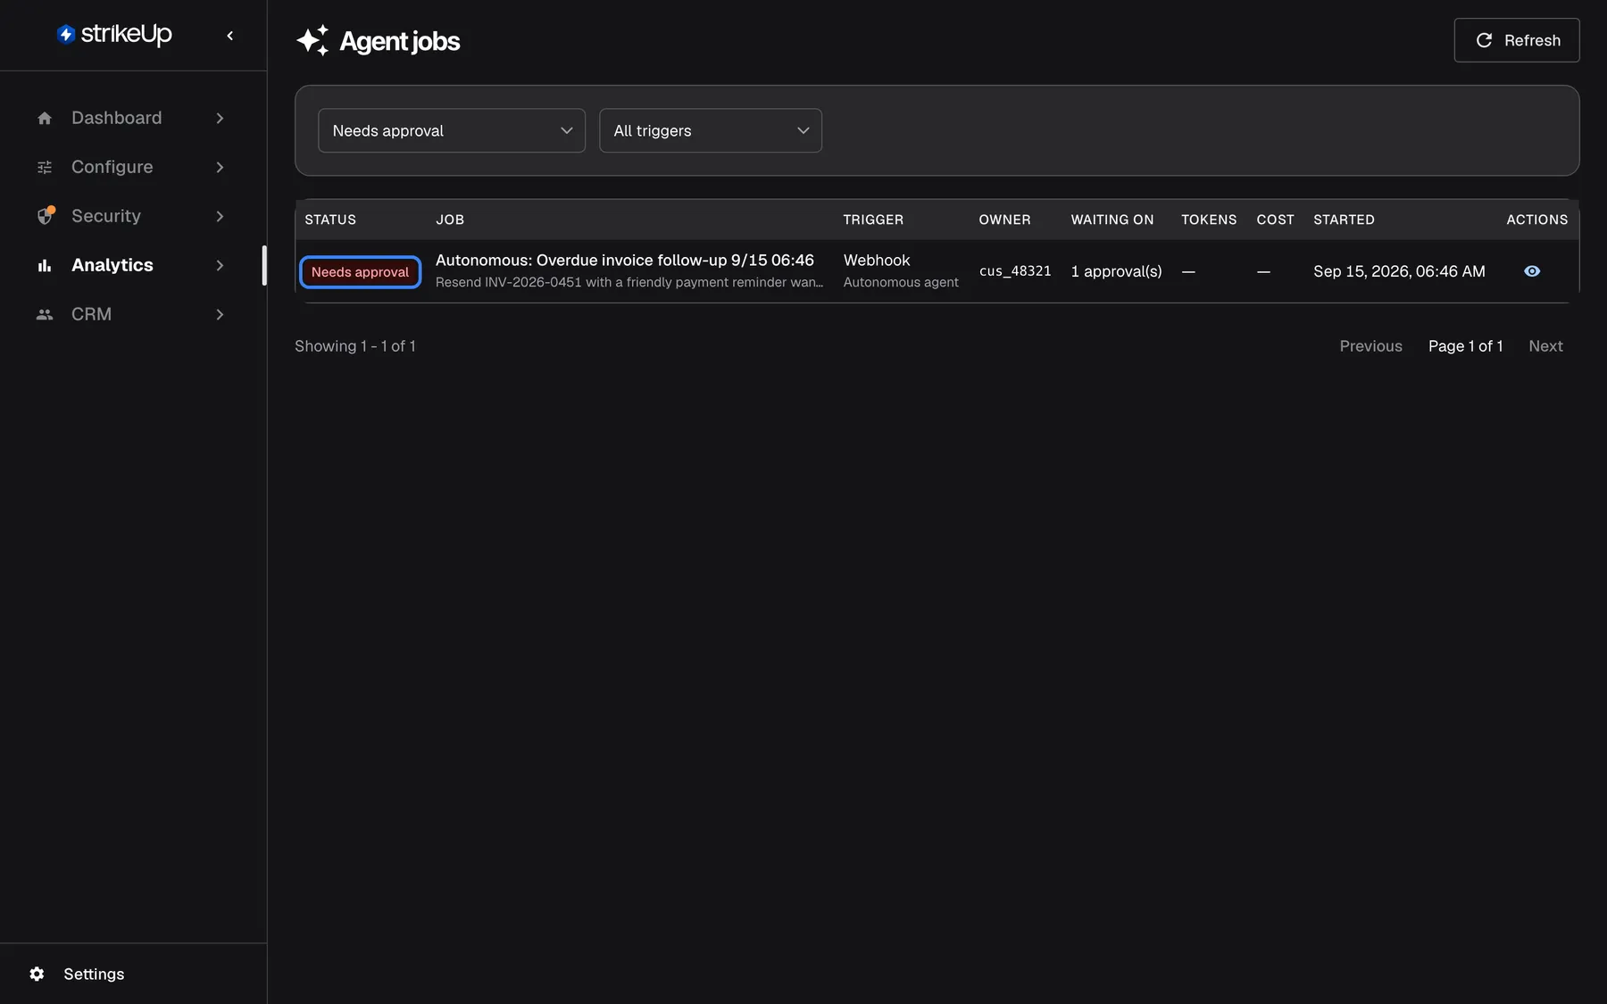Click the JOB column header

tap(450, 220)
